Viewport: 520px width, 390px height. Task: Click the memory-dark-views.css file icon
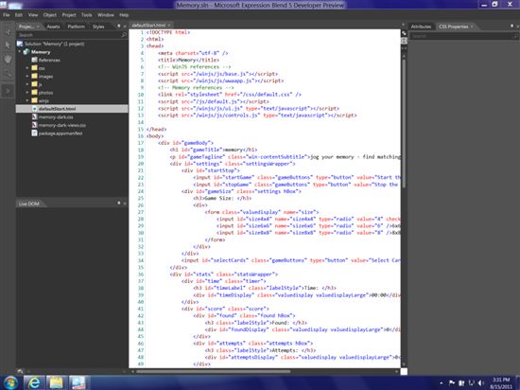(34, 125)
